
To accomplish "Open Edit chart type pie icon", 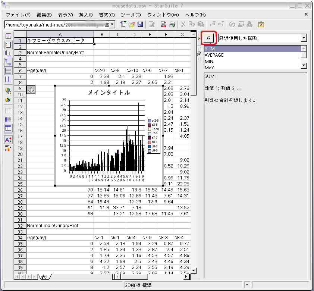I will [8, 91].
